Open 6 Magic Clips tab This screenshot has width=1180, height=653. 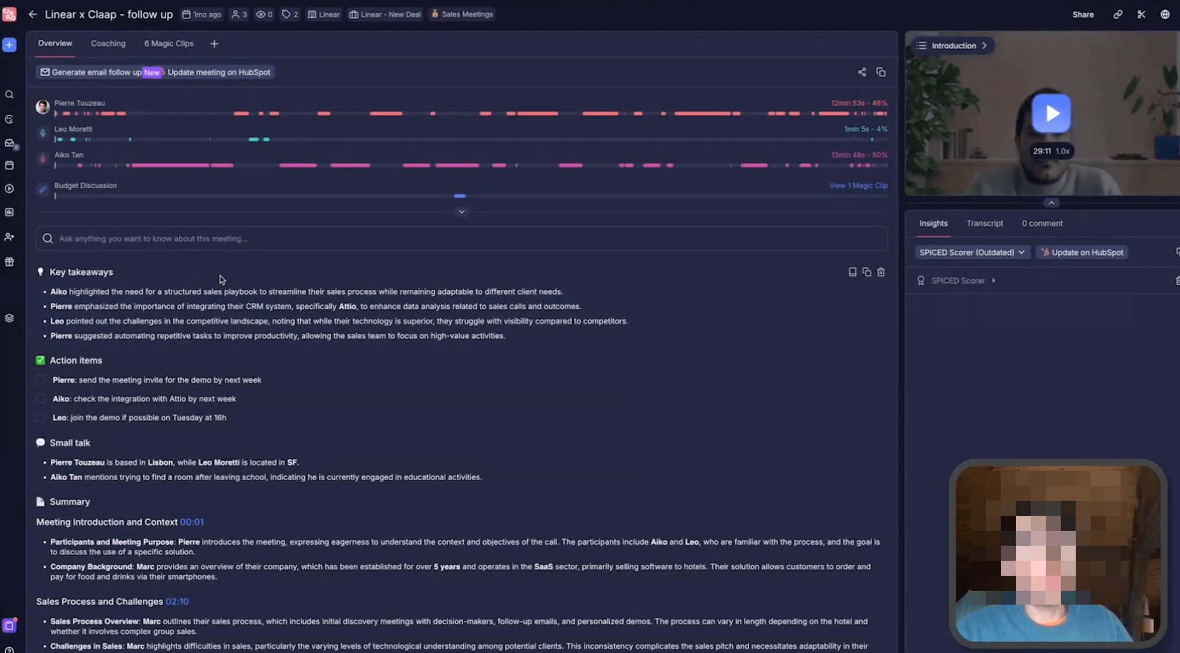tap(169, 43)
